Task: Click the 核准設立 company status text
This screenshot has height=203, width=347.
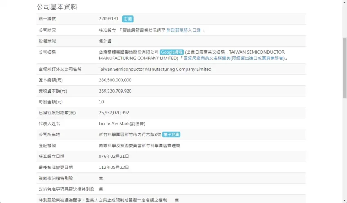Action: (x=107, y=30)
